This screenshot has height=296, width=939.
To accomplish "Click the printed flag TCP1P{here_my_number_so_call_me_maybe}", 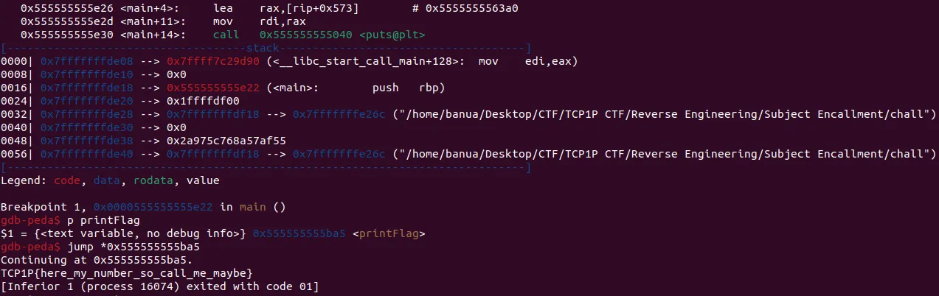I will (x=128, y=273).
